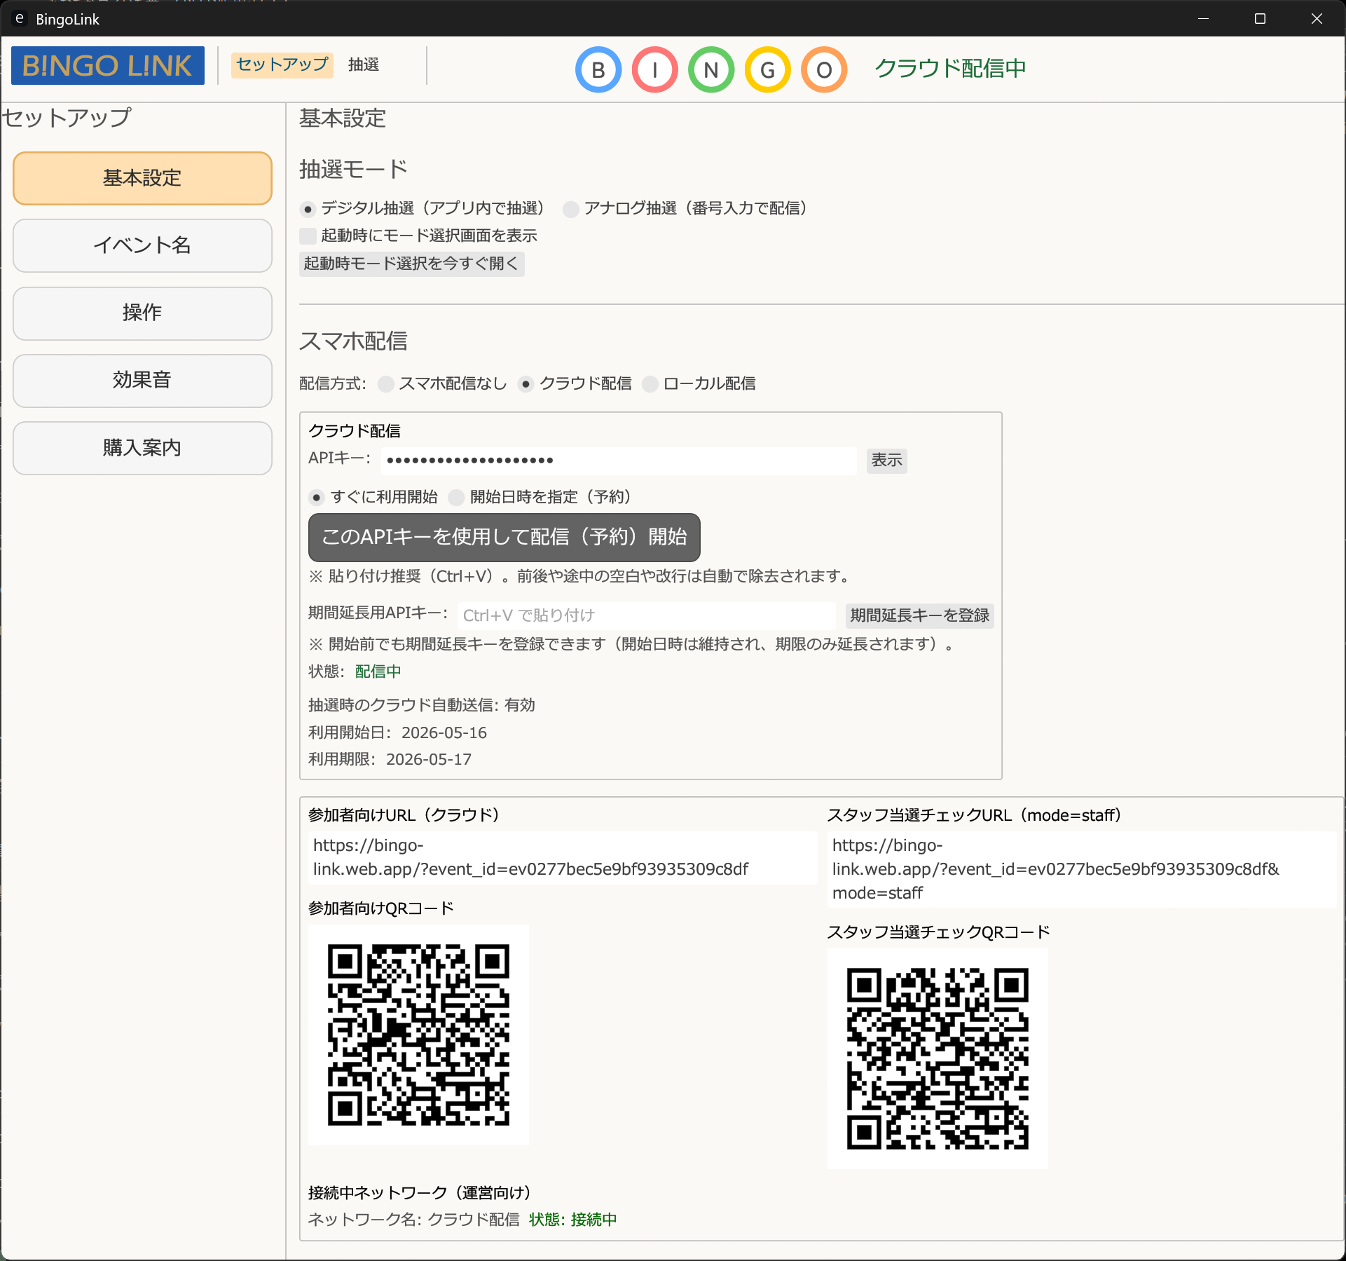Screen dimensions: 1346x1261
Task: Click the orange O bingo ball icon
Action: click(x=825, y=69)
